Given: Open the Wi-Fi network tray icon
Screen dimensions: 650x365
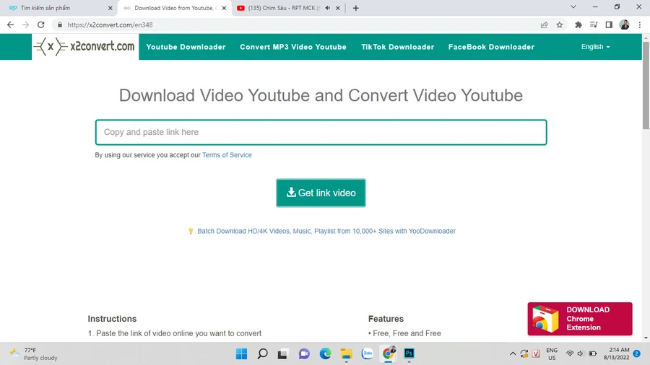Looking at the screenshot, I should (x=570, y=354).
